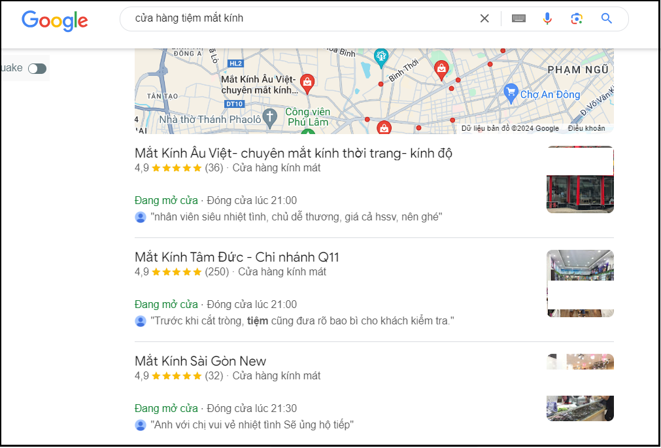Click into the search query field
Image resolution: width=661 pixels, height=448 pixels.
point(303,18)
